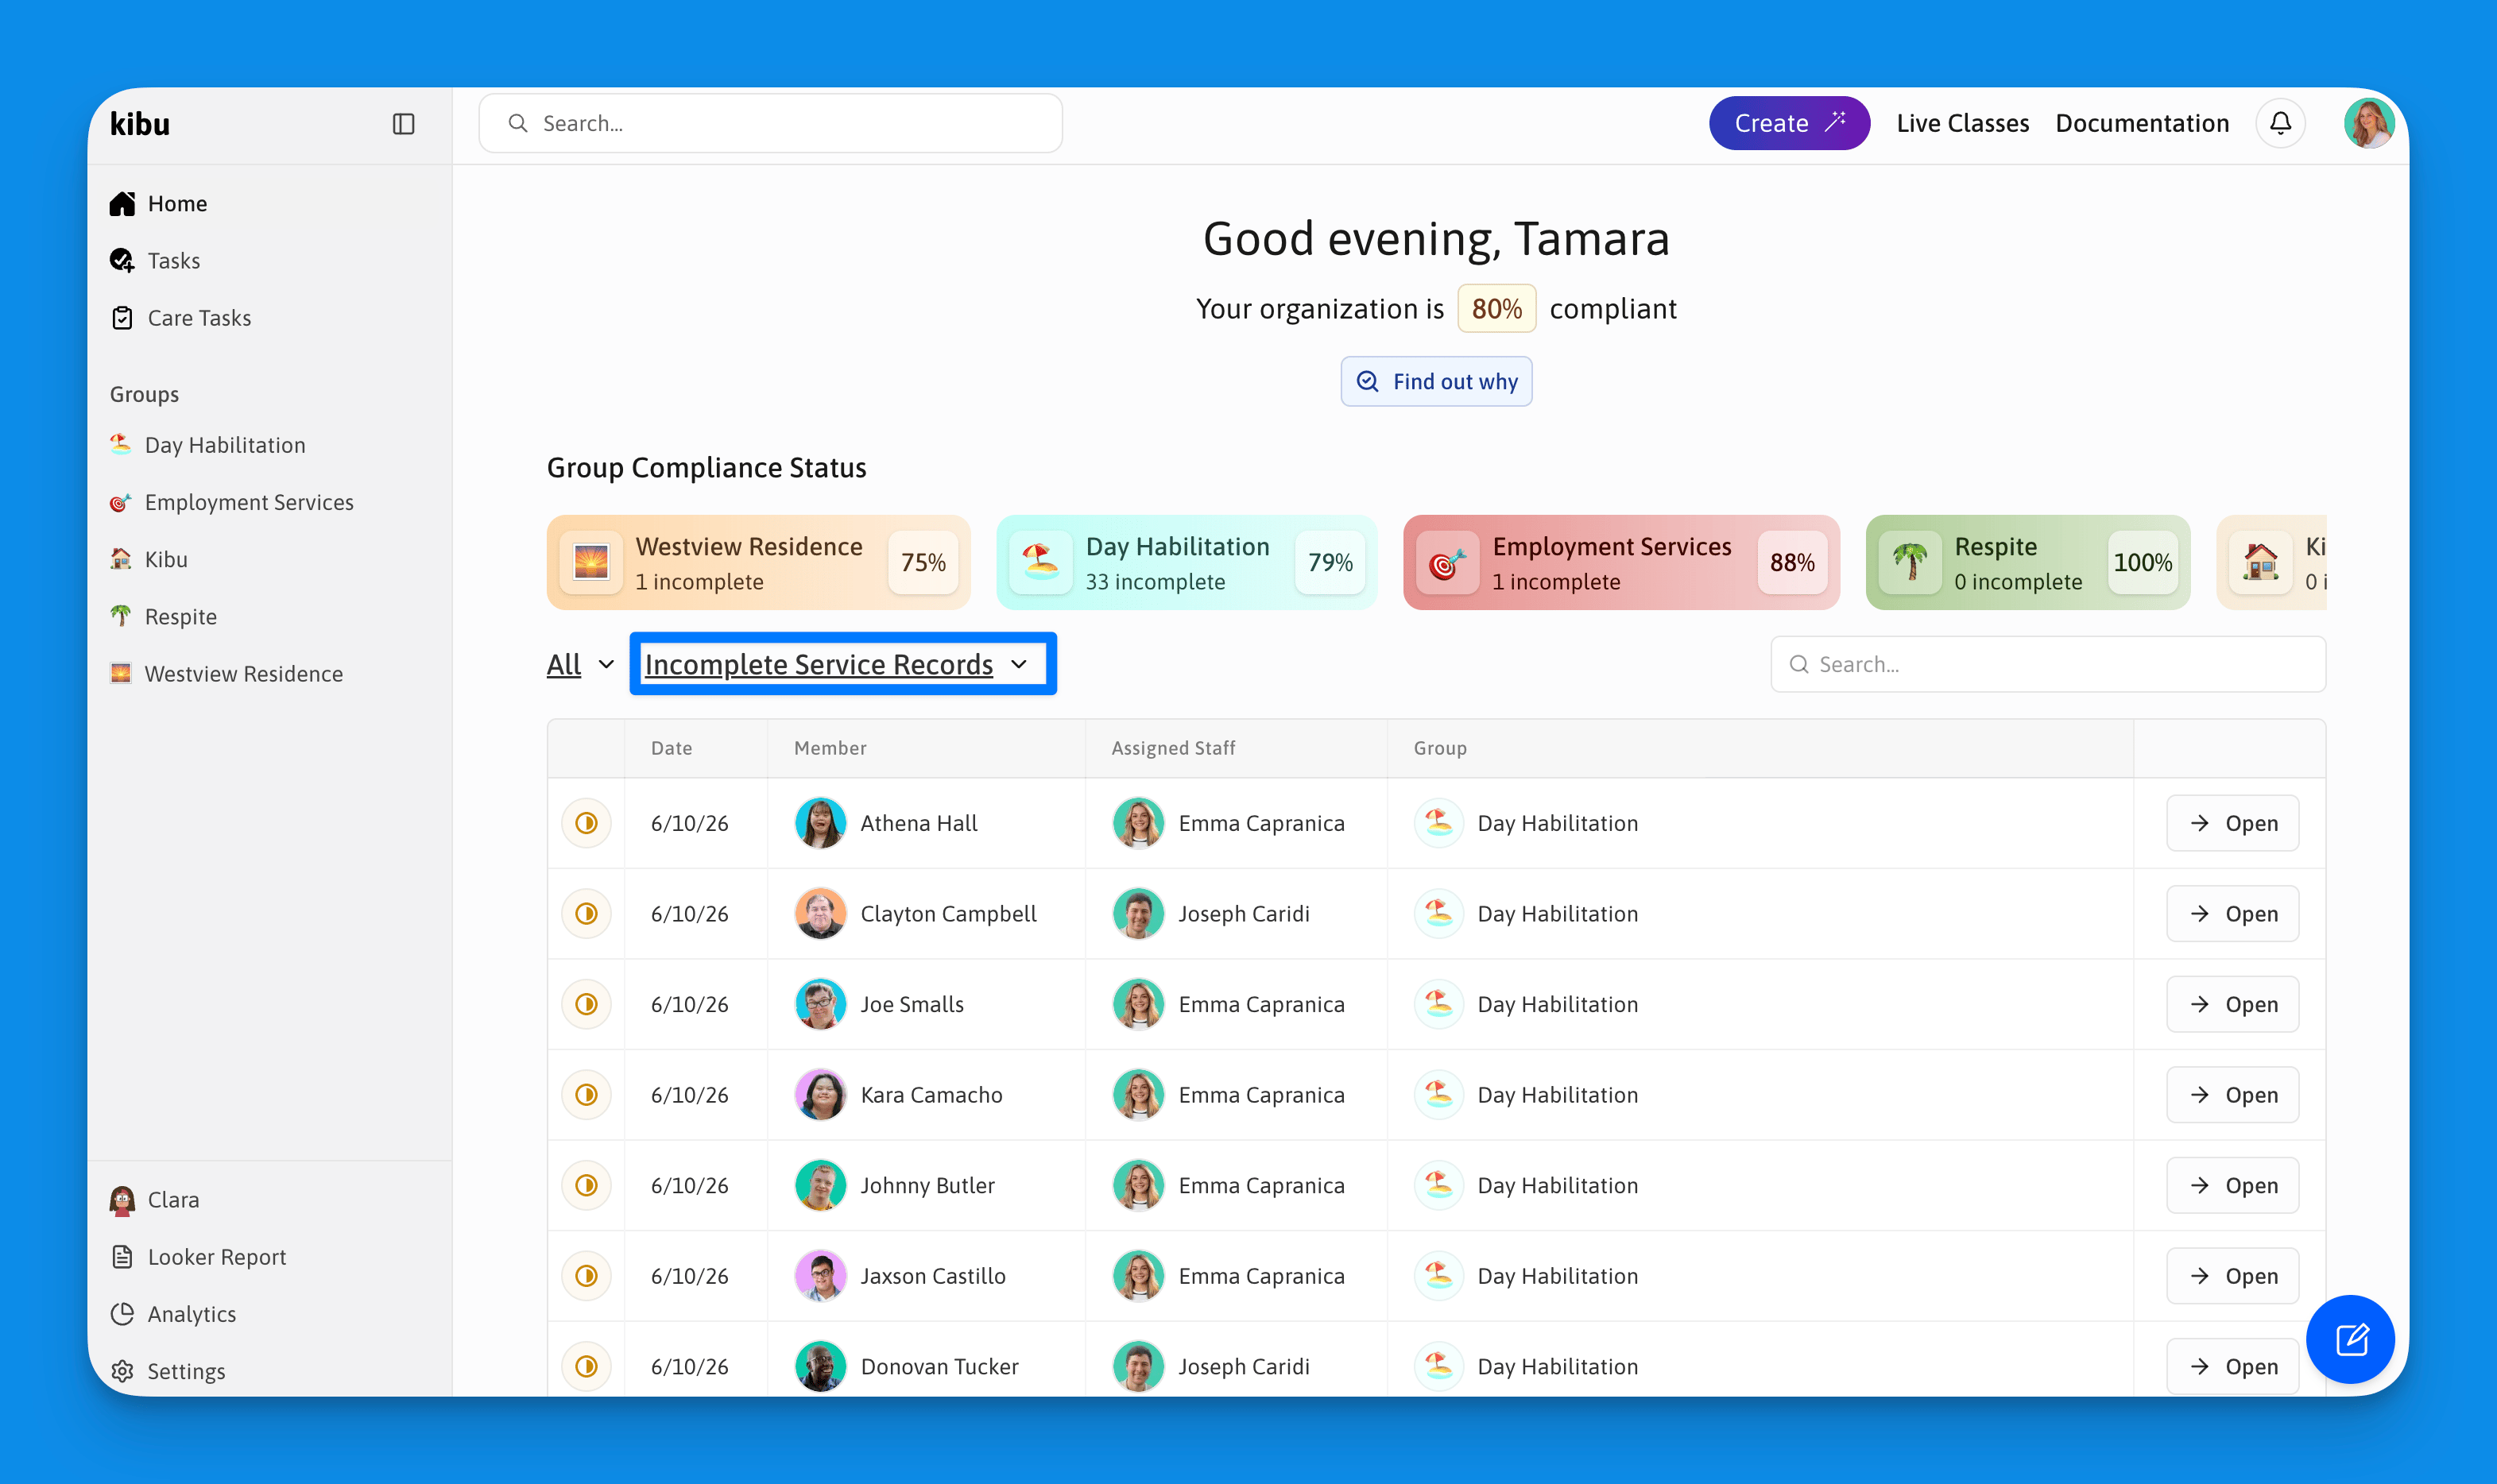Click the records table Search field
The image size is (2497, 1484).
pyautogui.click(x=2048, y=664)
